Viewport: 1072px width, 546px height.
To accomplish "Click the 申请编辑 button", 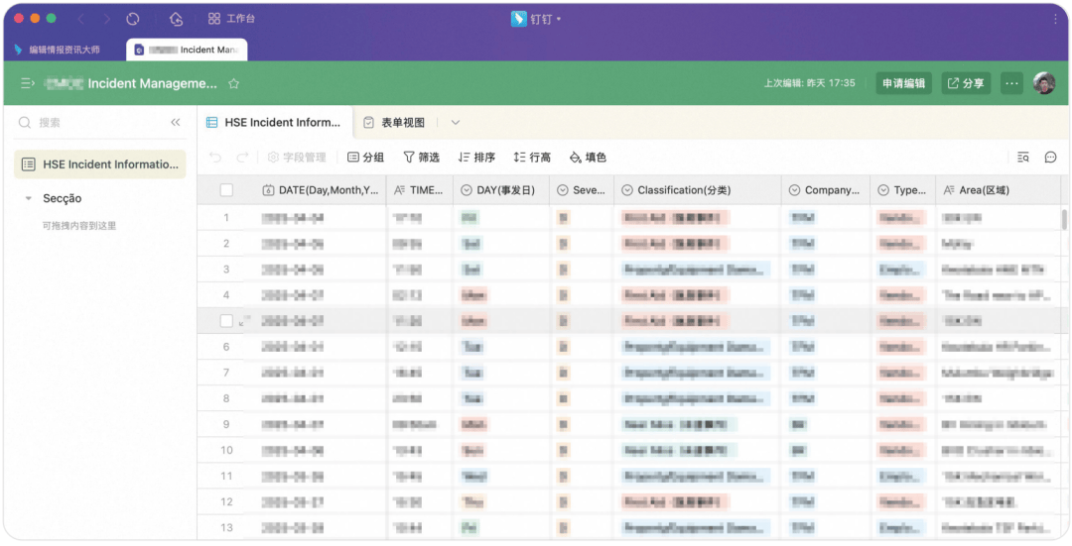I will tap(903, 84).
